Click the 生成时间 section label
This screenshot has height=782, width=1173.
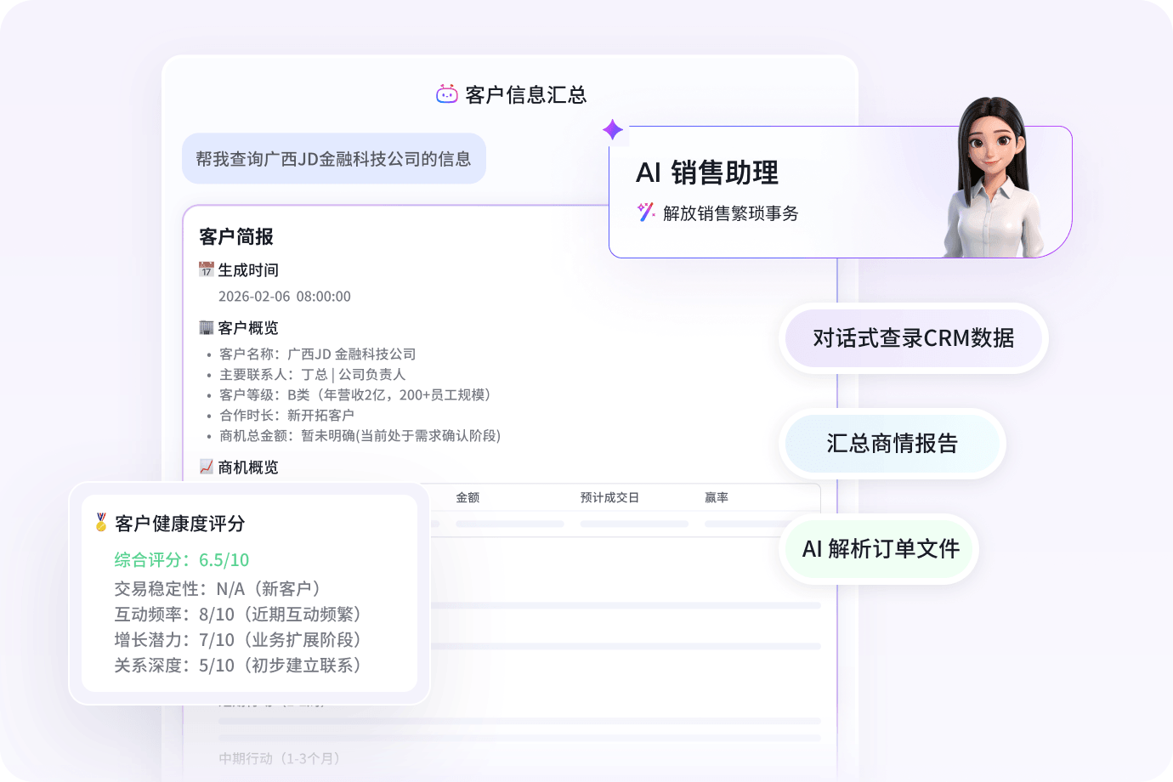point(248,270)
